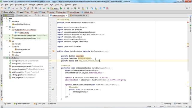Click the Make Project hammer icon
192x108 pixels.
click(48, 8)
